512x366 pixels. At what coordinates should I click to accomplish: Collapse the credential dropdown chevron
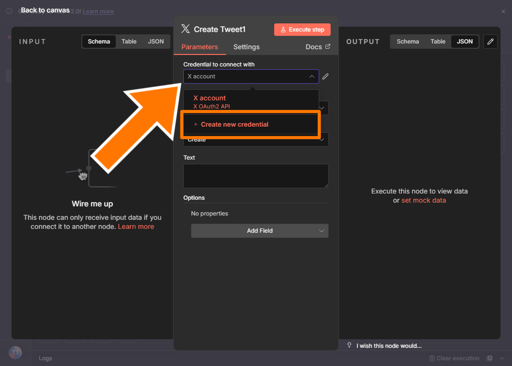pyautogui.click(x=312, y=76)
